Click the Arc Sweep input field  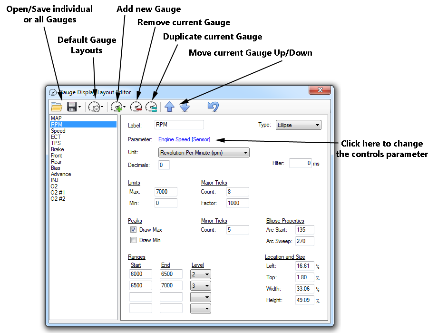tap(304, 241)
